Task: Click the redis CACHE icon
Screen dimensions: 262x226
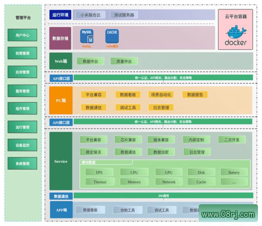Action: pos(112,37)
